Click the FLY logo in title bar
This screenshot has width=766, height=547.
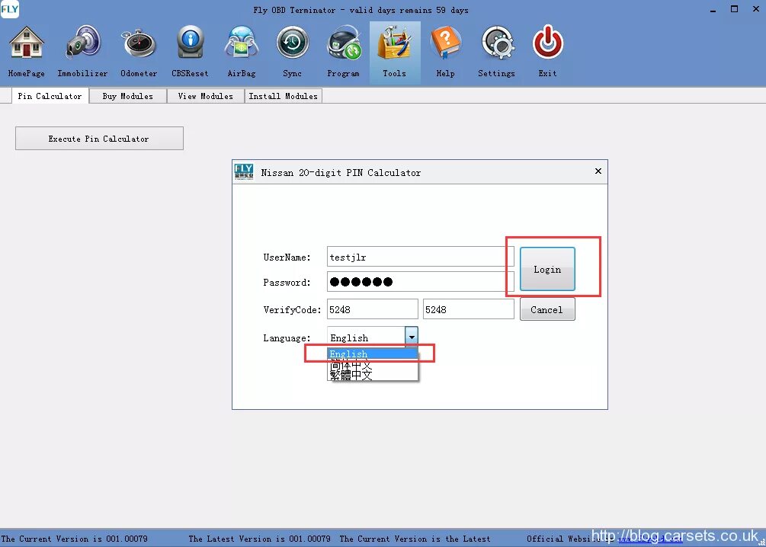tap(9, 9)
